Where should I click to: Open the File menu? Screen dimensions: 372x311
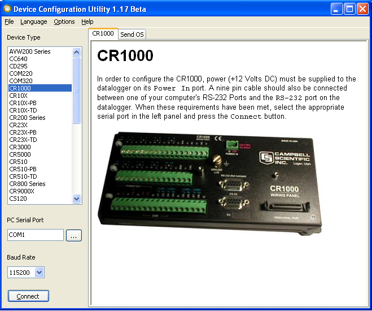(9, 21)
